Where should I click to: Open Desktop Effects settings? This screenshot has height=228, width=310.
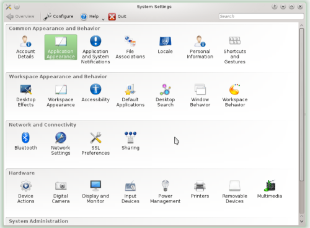(25, 96)
